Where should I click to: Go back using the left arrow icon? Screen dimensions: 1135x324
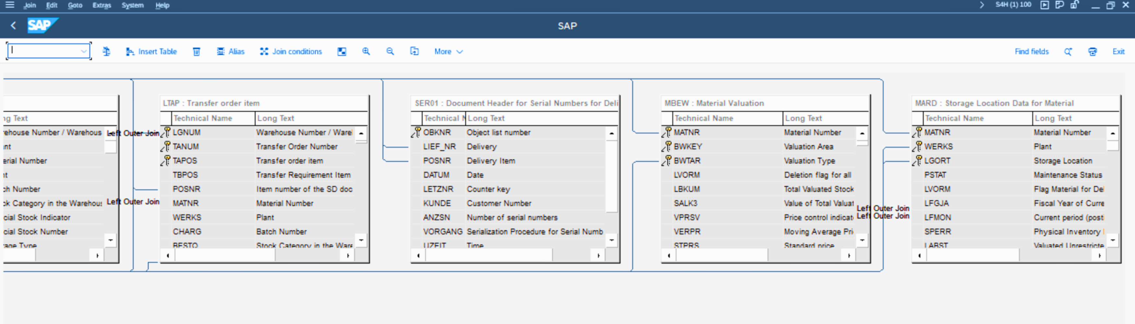point(14,26)
